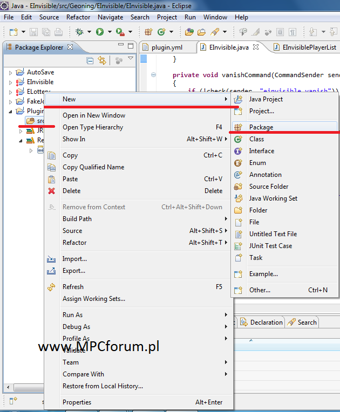
Task: Toggle Block Selection Mode toolbar button
Action: click(x=280, y=32)
